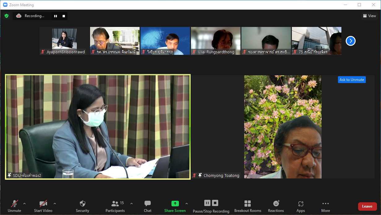Click the Ask to Unmute button
The height and width of the screenshot is (215, 381).
click(352, 80)
